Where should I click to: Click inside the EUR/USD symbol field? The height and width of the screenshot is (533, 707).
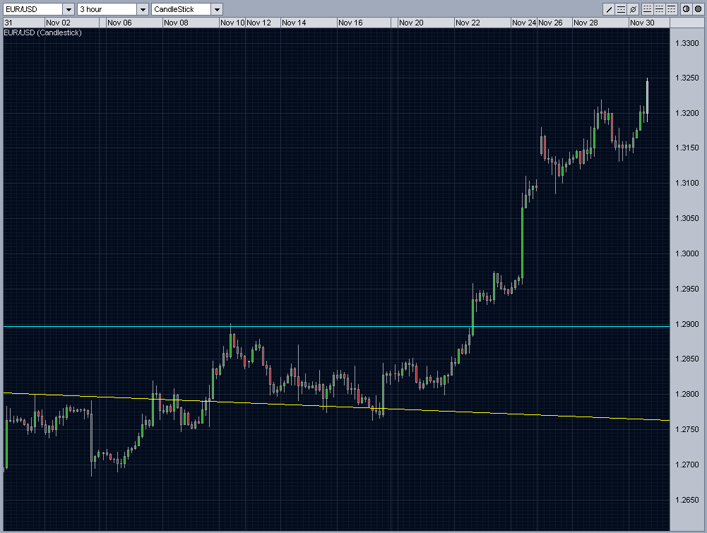(32, 9)
